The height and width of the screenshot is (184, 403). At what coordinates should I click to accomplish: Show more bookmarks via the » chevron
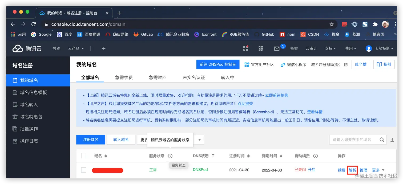point(395,34)
